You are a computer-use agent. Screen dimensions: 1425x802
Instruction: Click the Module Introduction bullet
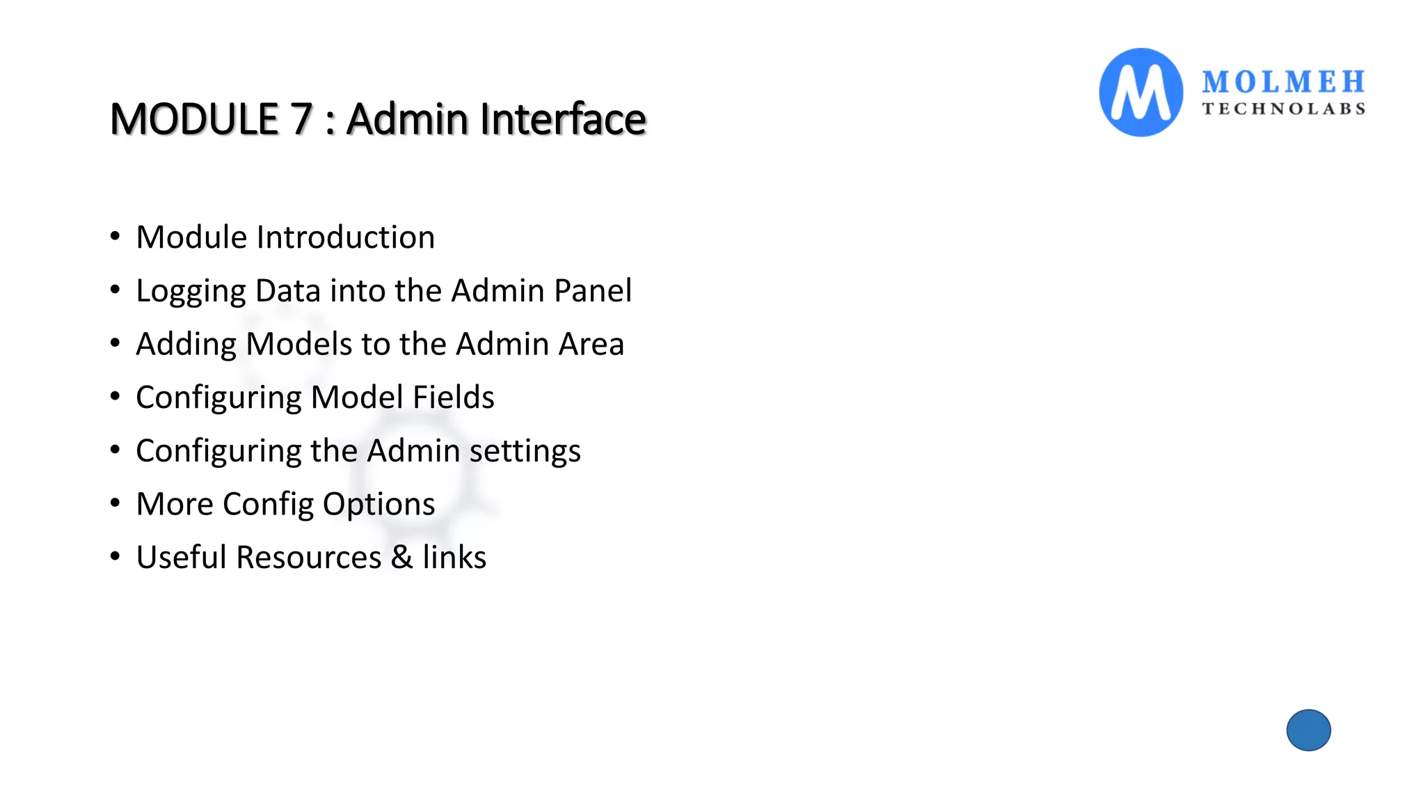(285, 237)
